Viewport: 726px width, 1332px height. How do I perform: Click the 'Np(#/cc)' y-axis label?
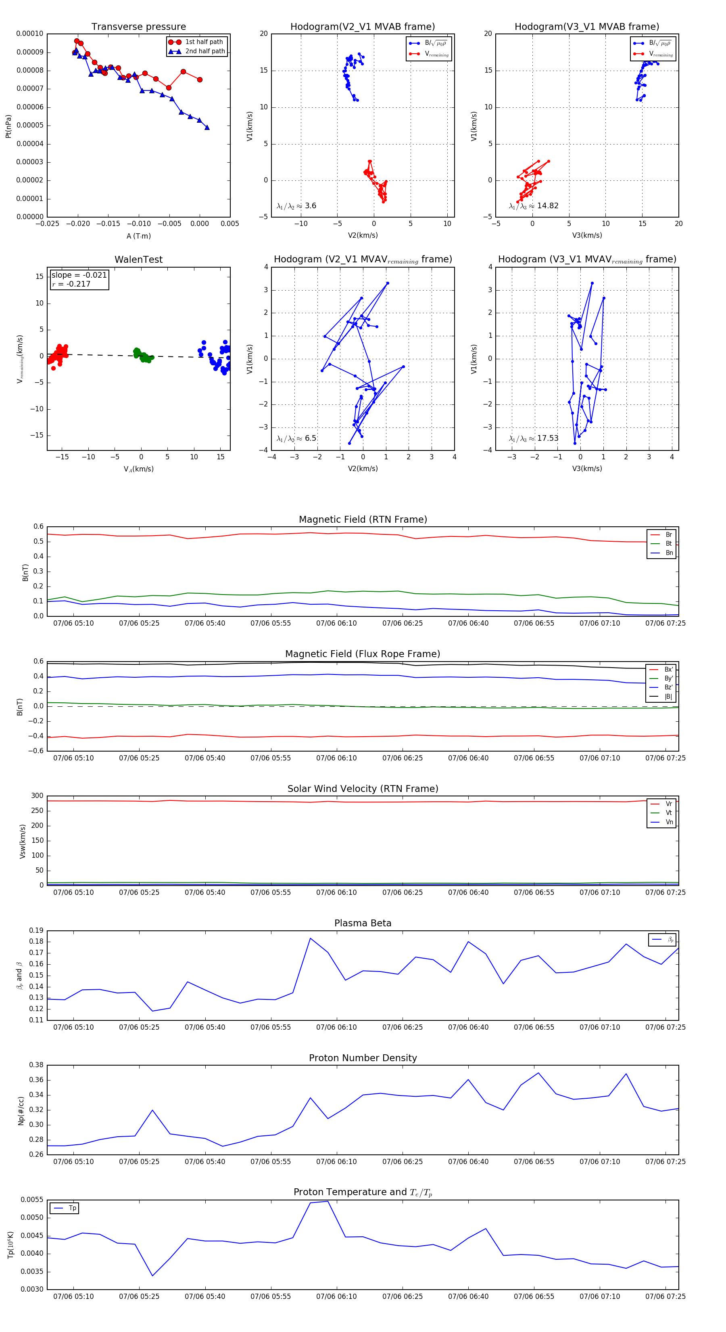(21, 1111)
